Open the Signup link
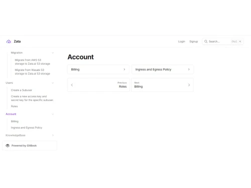Screen dimensions: 251x188 [194, 42]
